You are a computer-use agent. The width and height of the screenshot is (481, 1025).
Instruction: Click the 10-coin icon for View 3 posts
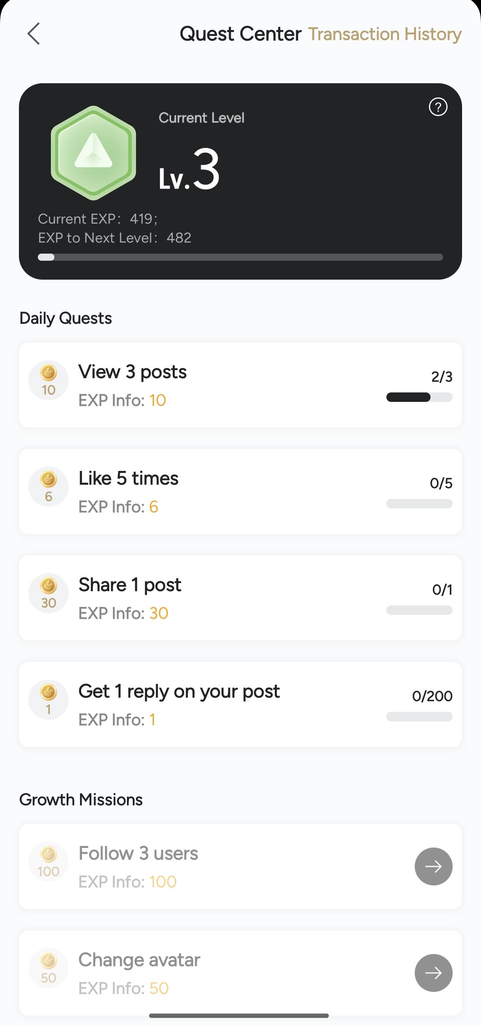(48, 380)
